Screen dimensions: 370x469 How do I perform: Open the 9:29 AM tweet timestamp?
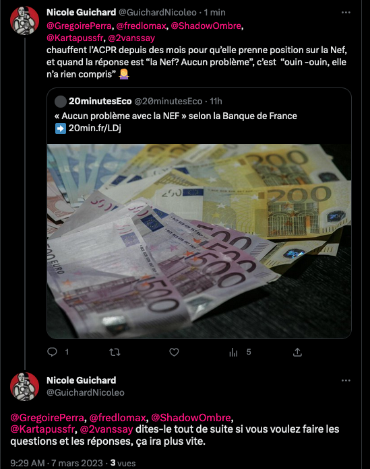pos(28,463)
